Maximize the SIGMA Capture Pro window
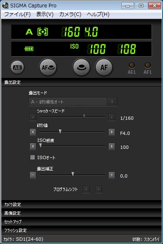 (141, 6)
